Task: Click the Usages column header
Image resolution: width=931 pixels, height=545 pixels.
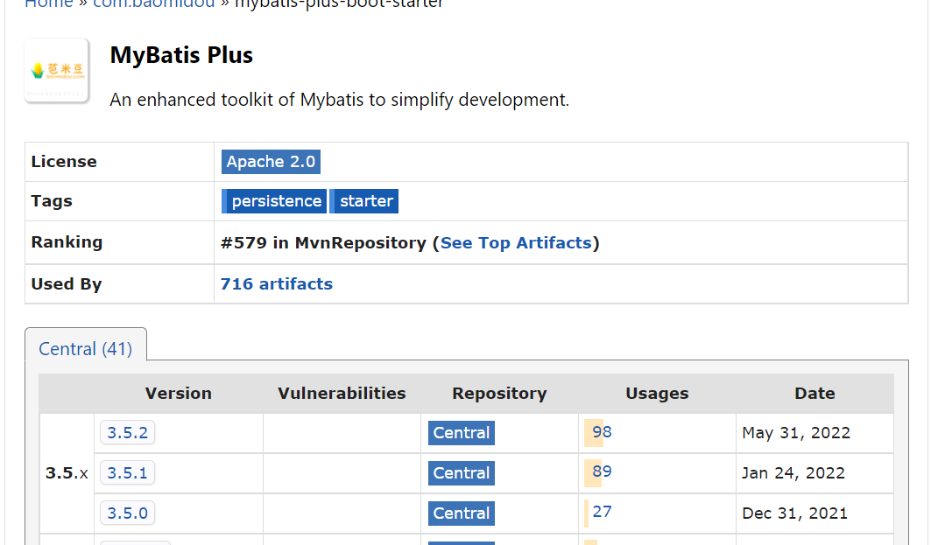Action: point(657,393)
